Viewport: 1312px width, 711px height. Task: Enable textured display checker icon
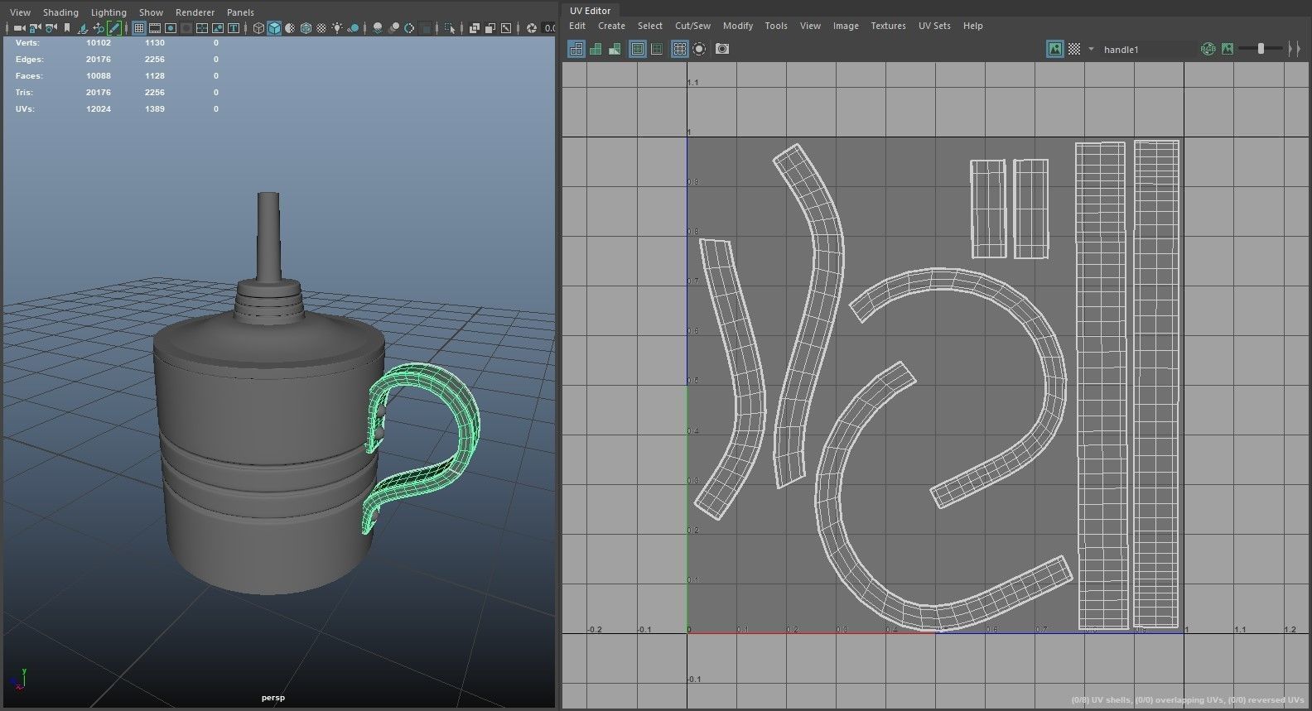click(321, 28)
